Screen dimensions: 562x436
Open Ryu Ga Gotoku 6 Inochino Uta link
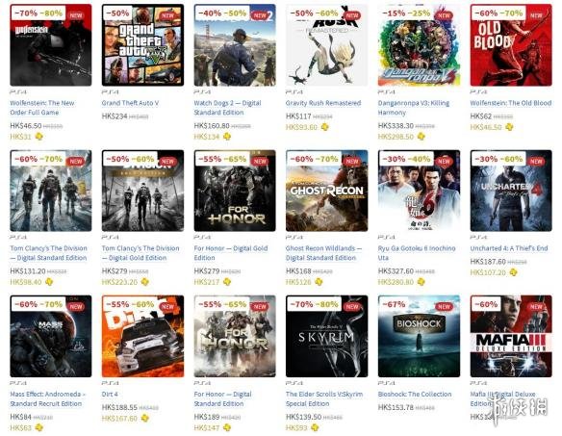click(417, 253)
